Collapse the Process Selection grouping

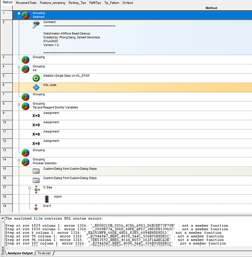pyautogui.click(x=19, y=160)
